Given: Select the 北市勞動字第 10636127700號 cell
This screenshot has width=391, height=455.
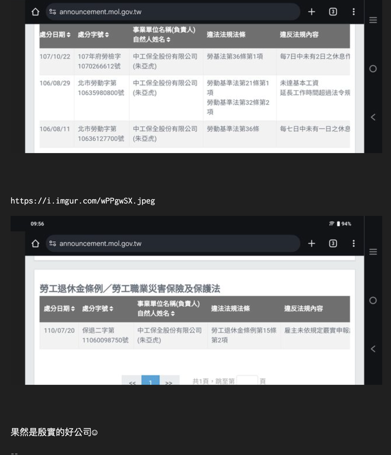Looking at the screenshot, I should coord(101,134).
